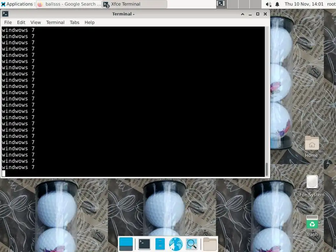Screen dimensions: 336x252
Task: Launch Terminal Emulator from the dock
Action: 144,244
